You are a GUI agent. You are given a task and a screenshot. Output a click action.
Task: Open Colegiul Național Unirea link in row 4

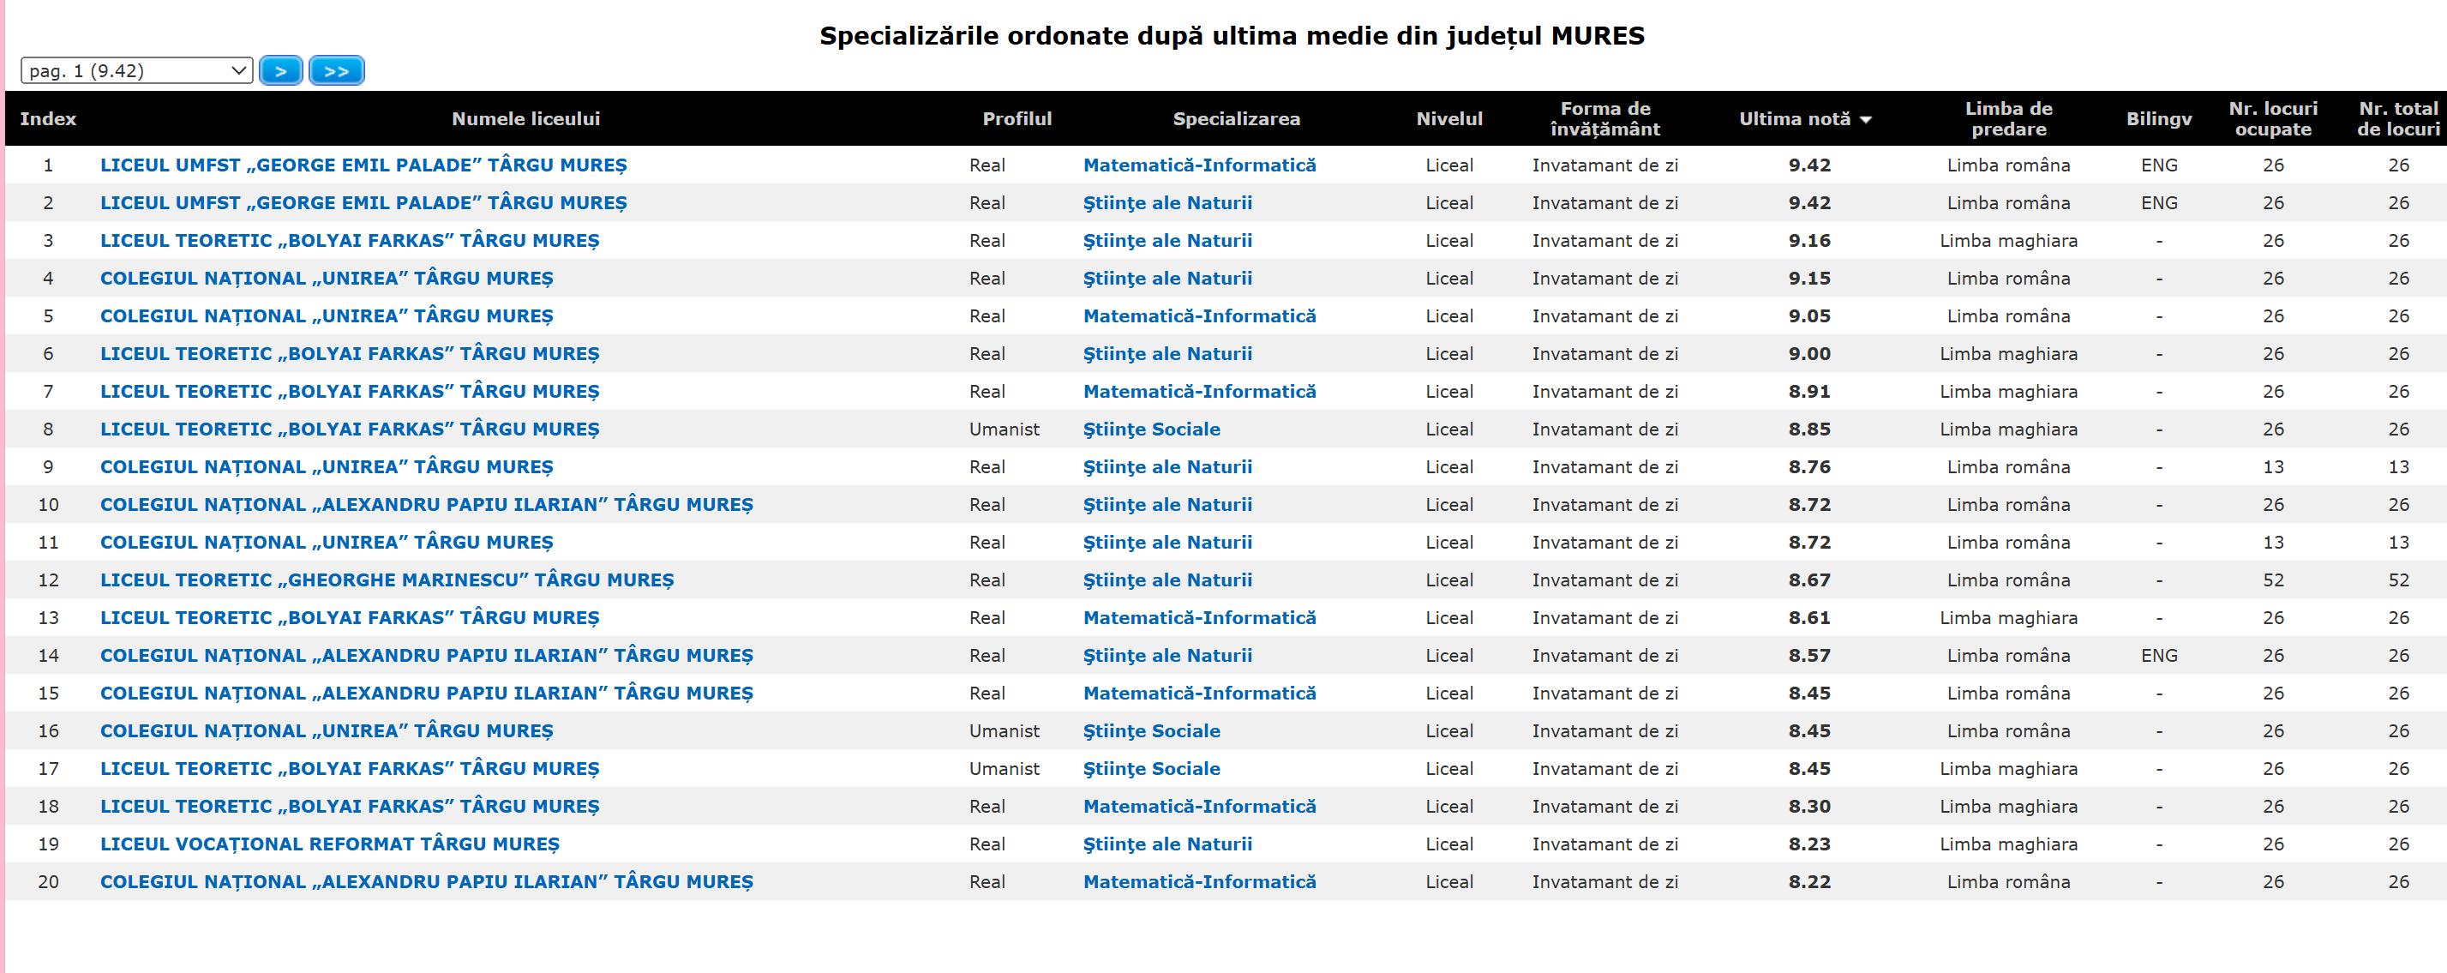(326, 279)
